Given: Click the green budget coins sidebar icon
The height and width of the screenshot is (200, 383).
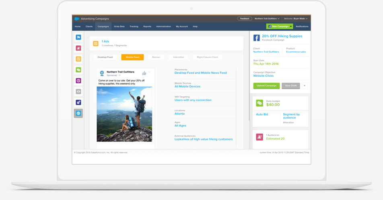Looking at the screenshot, I should coord(78,70).
